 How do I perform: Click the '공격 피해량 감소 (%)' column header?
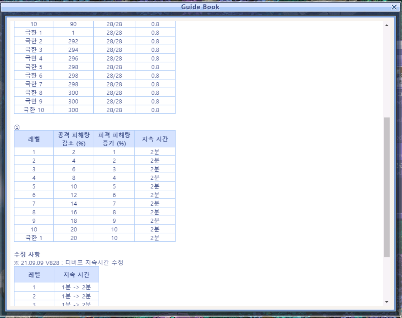(x=74, y=139)
